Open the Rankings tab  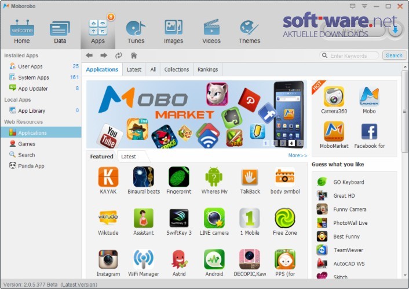[x=207, y=69]
